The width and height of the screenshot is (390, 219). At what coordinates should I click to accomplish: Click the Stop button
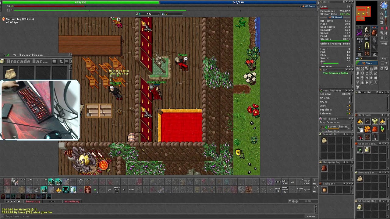point(384,58)
